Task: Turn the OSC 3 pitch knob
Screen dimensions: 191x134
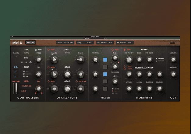Action: point(67,89)
